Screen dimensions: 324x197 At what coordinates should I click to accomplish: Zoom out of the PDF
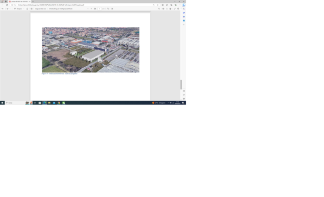88,9
